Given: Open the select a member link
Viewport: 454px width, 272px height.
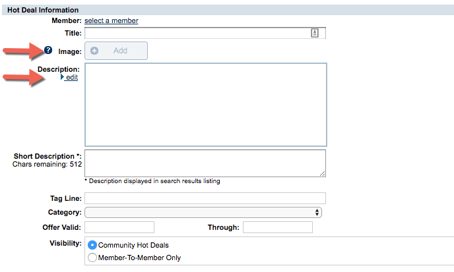Looking at the screenshot, I should coord(111,20).
